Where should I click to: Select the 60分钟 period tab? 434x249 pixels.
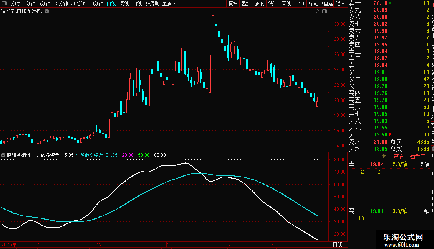click(x=96, y=3)
